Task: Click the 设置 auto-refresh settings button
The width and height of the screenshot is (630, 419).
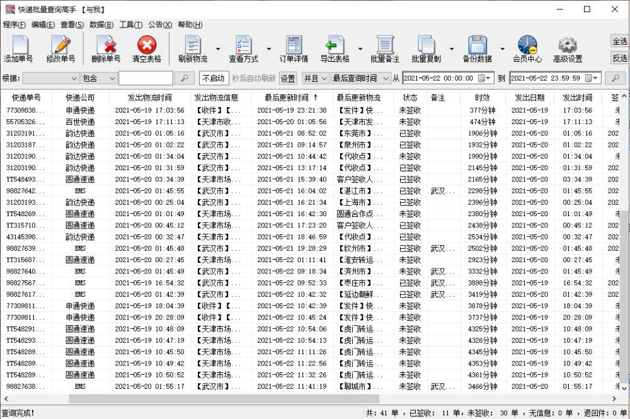Action: 288,78
